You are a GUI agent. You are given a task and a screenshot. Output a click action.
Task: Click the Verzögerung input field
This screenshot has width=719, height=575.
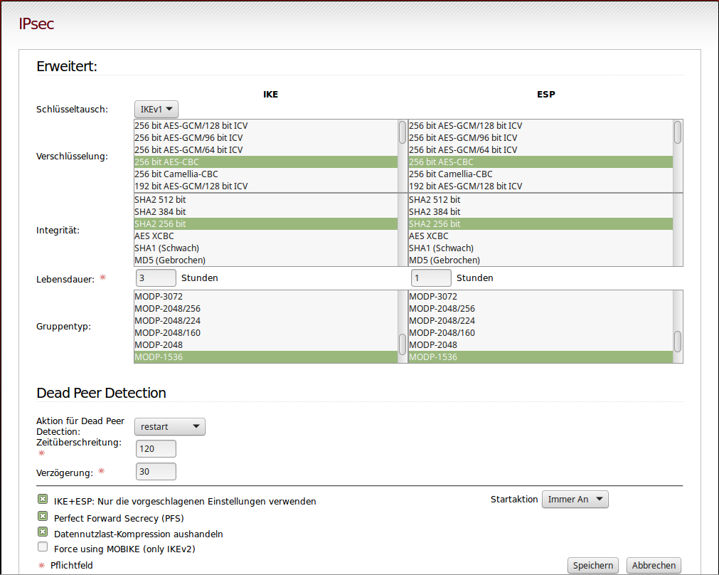coord(156,471)
